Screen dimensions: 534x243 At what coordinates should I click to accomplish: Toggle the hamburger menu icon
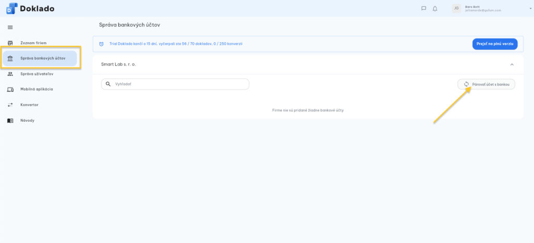(10, 28)
